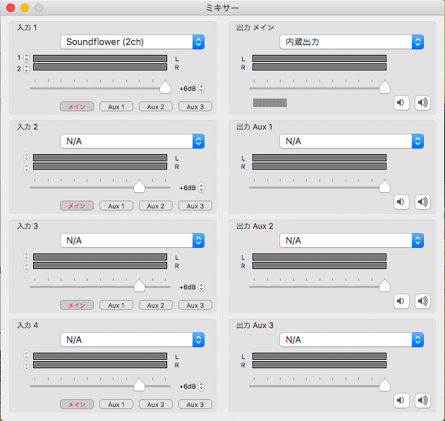The image size is (445, 421).
Task: Click low-volume speaker icon in 出力 メイン
Action: [401, 103]
